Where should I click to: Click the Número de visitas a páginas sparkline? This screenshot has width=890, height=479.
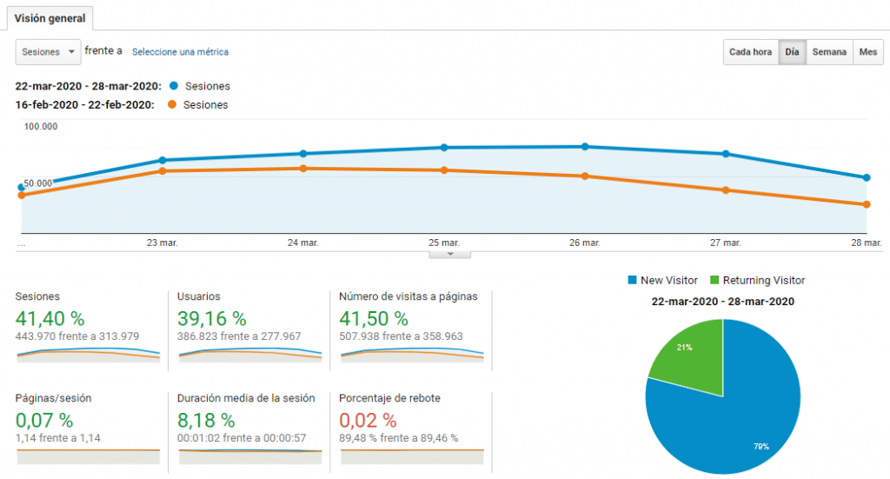(412, 356)
